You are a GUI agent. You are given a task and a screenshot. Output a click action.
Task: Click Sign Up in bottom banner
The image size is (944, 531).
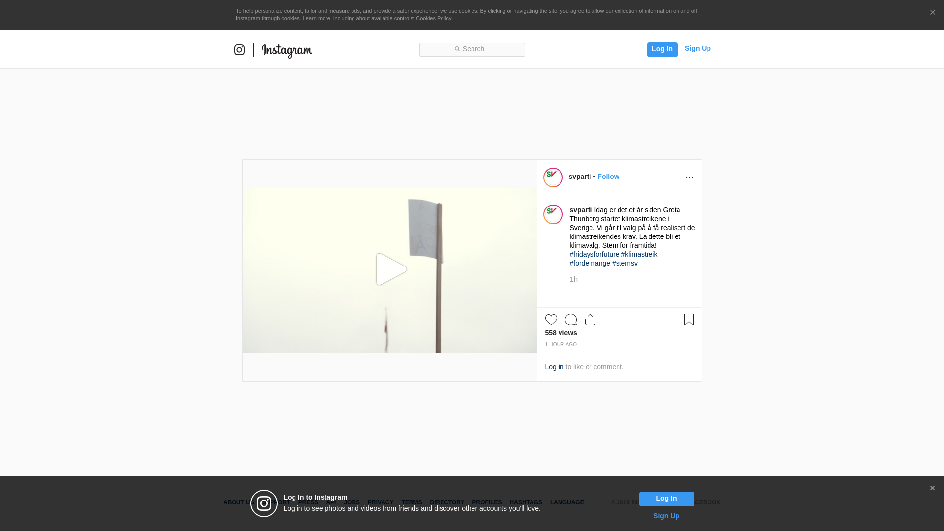click(666, 516)
